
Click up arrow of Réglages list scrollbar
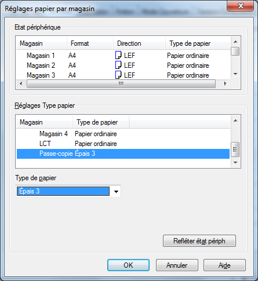(x=235, y=121)
